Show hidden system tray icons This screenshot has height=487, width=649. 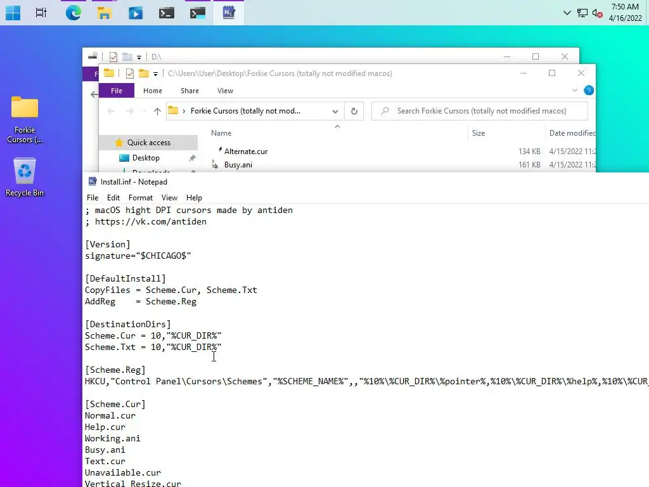(x=567, y=13)
